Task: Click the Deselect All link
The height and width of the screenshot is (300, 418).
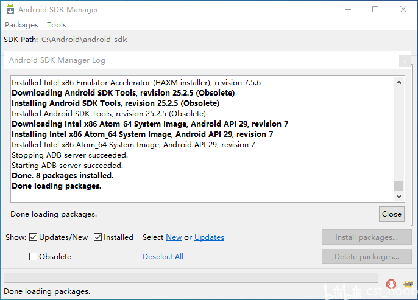Action: click(x=163, y=257)
